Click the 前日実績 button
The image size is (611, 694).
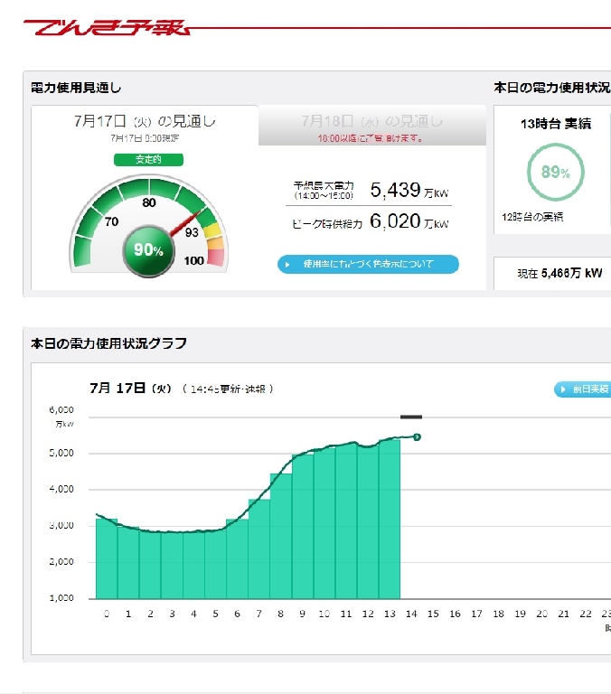tap(583, 389)
